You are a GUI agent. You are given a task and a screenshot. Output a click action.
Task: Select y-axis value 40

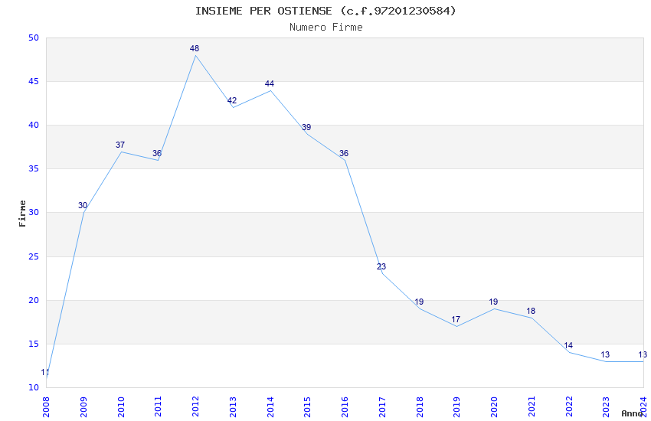[x=34, y=125]
